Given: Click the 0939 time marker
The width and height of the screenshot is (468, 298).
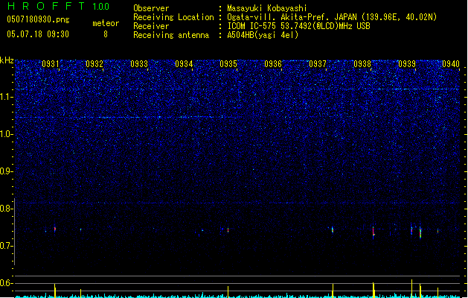Looking at the screenshot, I should pyautogui.click(x=407, y=64).
